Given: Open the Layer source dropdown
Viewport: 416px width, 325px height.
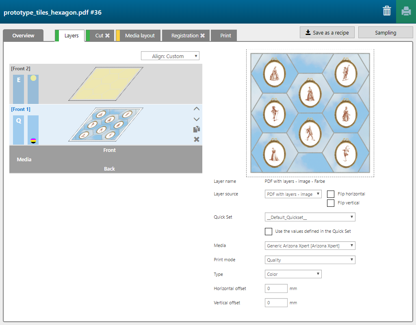Looking at the screenshot, I should (293, 194).
